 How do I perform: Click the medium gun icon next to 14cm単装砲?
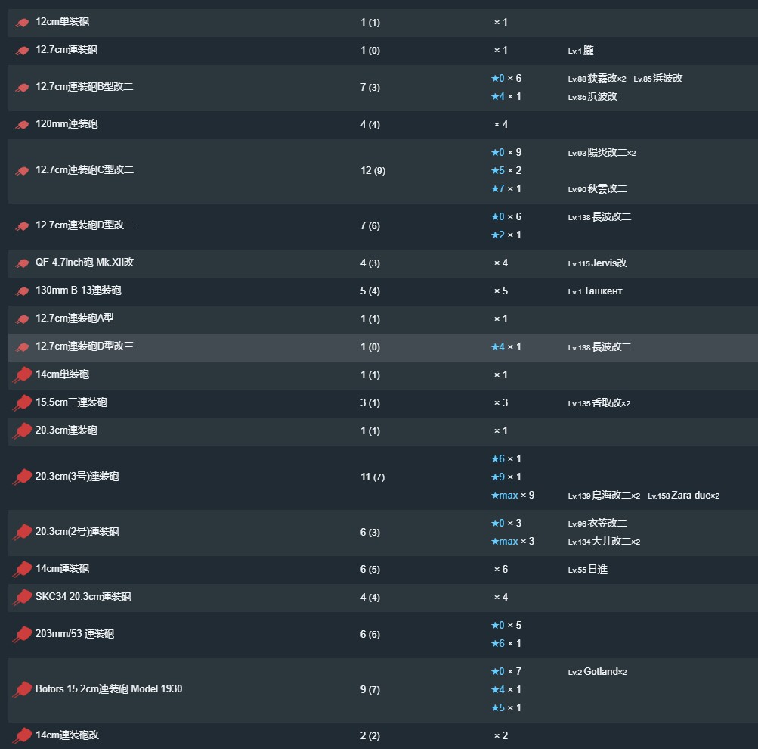[x=22, y=374]
